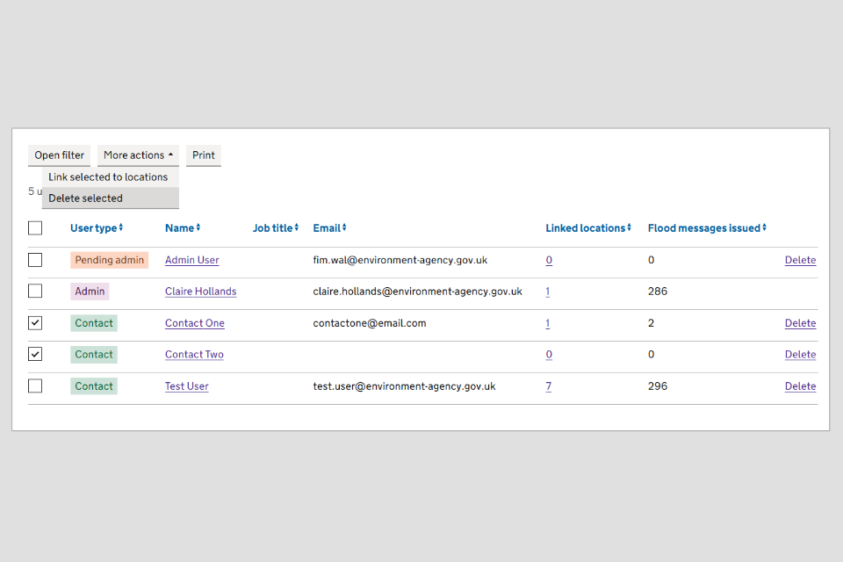The height and width of the screenshot is (562, 843).
Task: Sort by Flood messages issued column
Action: [x=707, y=228]
